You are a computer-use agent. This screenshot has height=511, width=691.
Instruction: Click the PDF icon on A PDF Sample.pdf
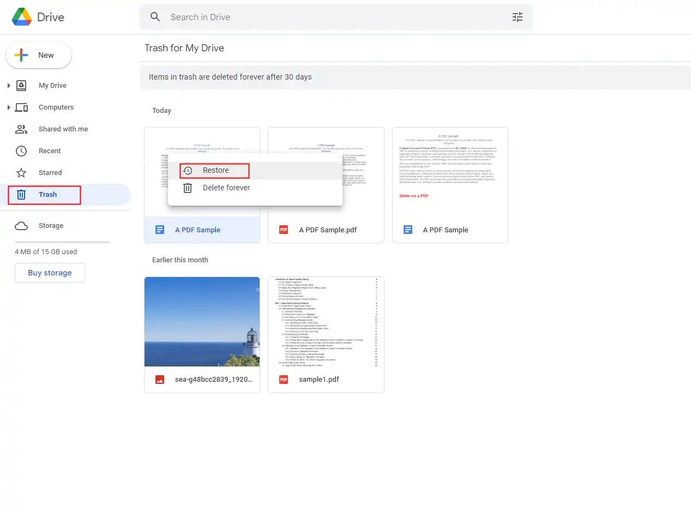point(283,230)
